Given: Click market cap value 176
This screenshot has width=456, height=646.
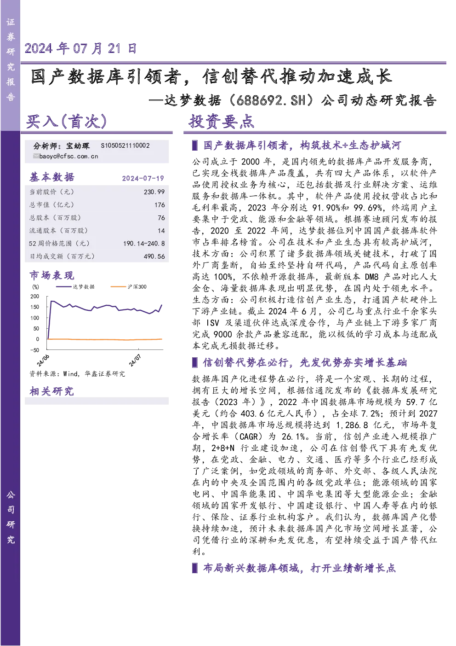Looking at the screenshot, I should click(160, 205).
